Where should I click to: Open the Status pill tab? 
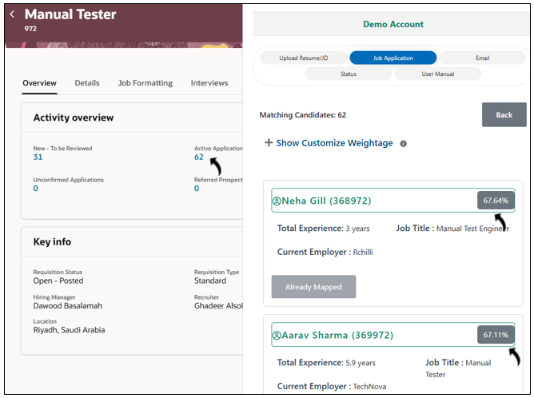tap(348, 74)
